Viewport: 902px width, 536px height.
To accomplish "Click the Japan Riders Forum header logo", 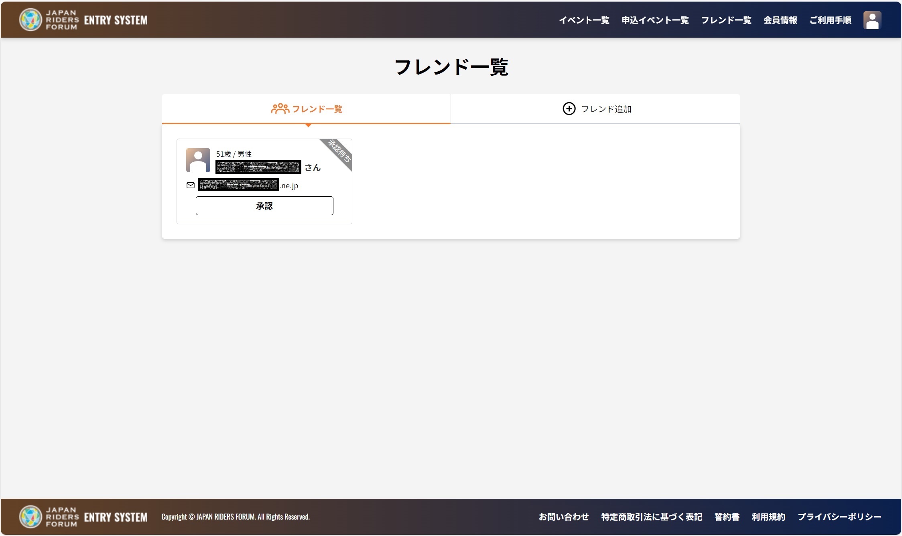I will pos(83,20).
